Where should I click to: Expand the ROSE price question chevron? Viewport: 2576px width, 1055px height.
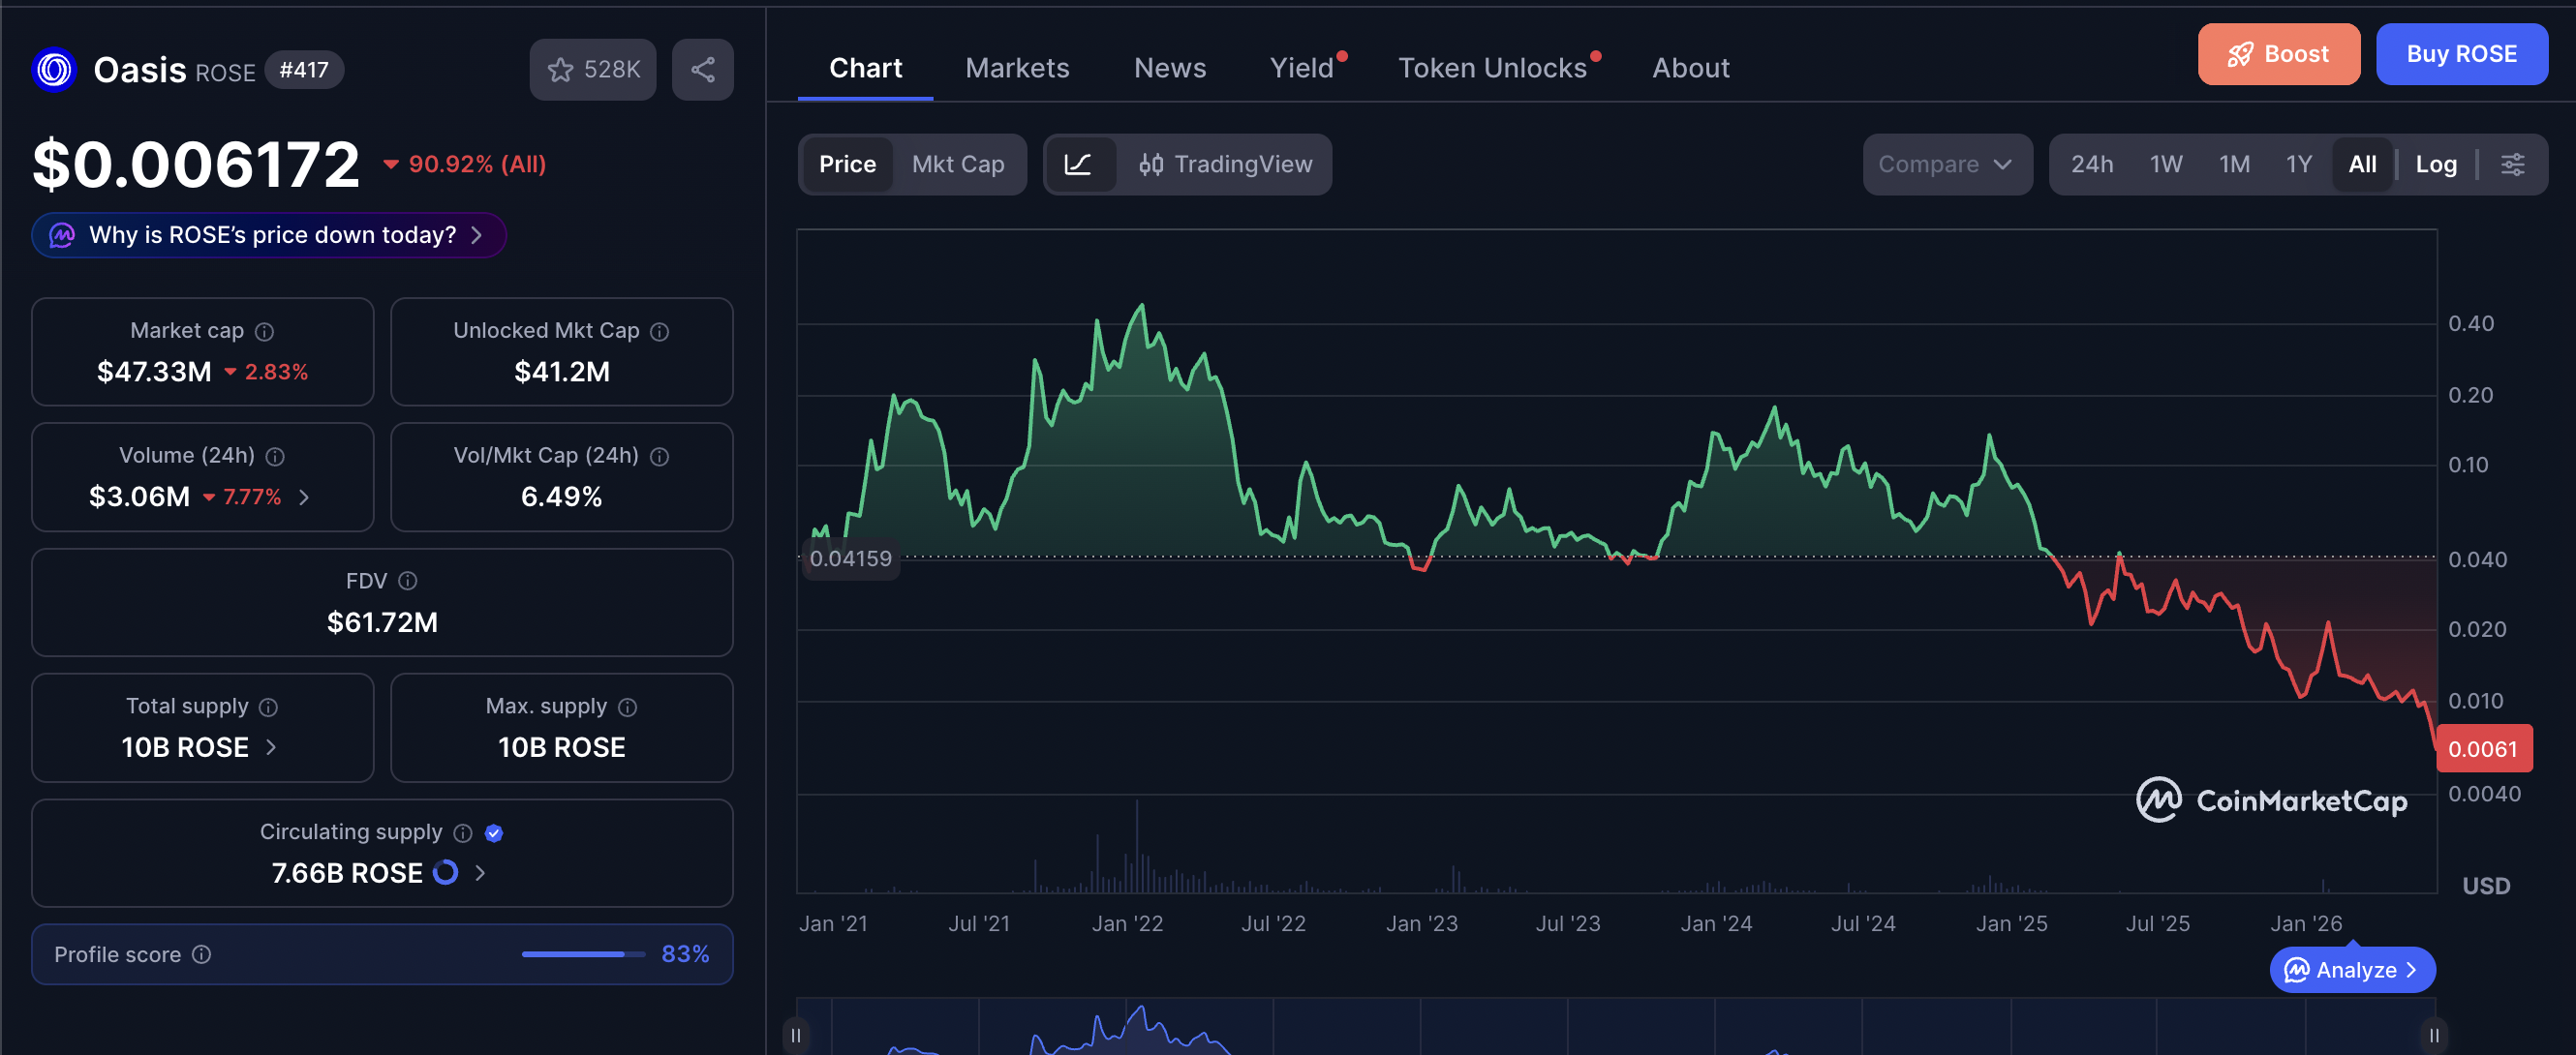click(x=477, y=235)
